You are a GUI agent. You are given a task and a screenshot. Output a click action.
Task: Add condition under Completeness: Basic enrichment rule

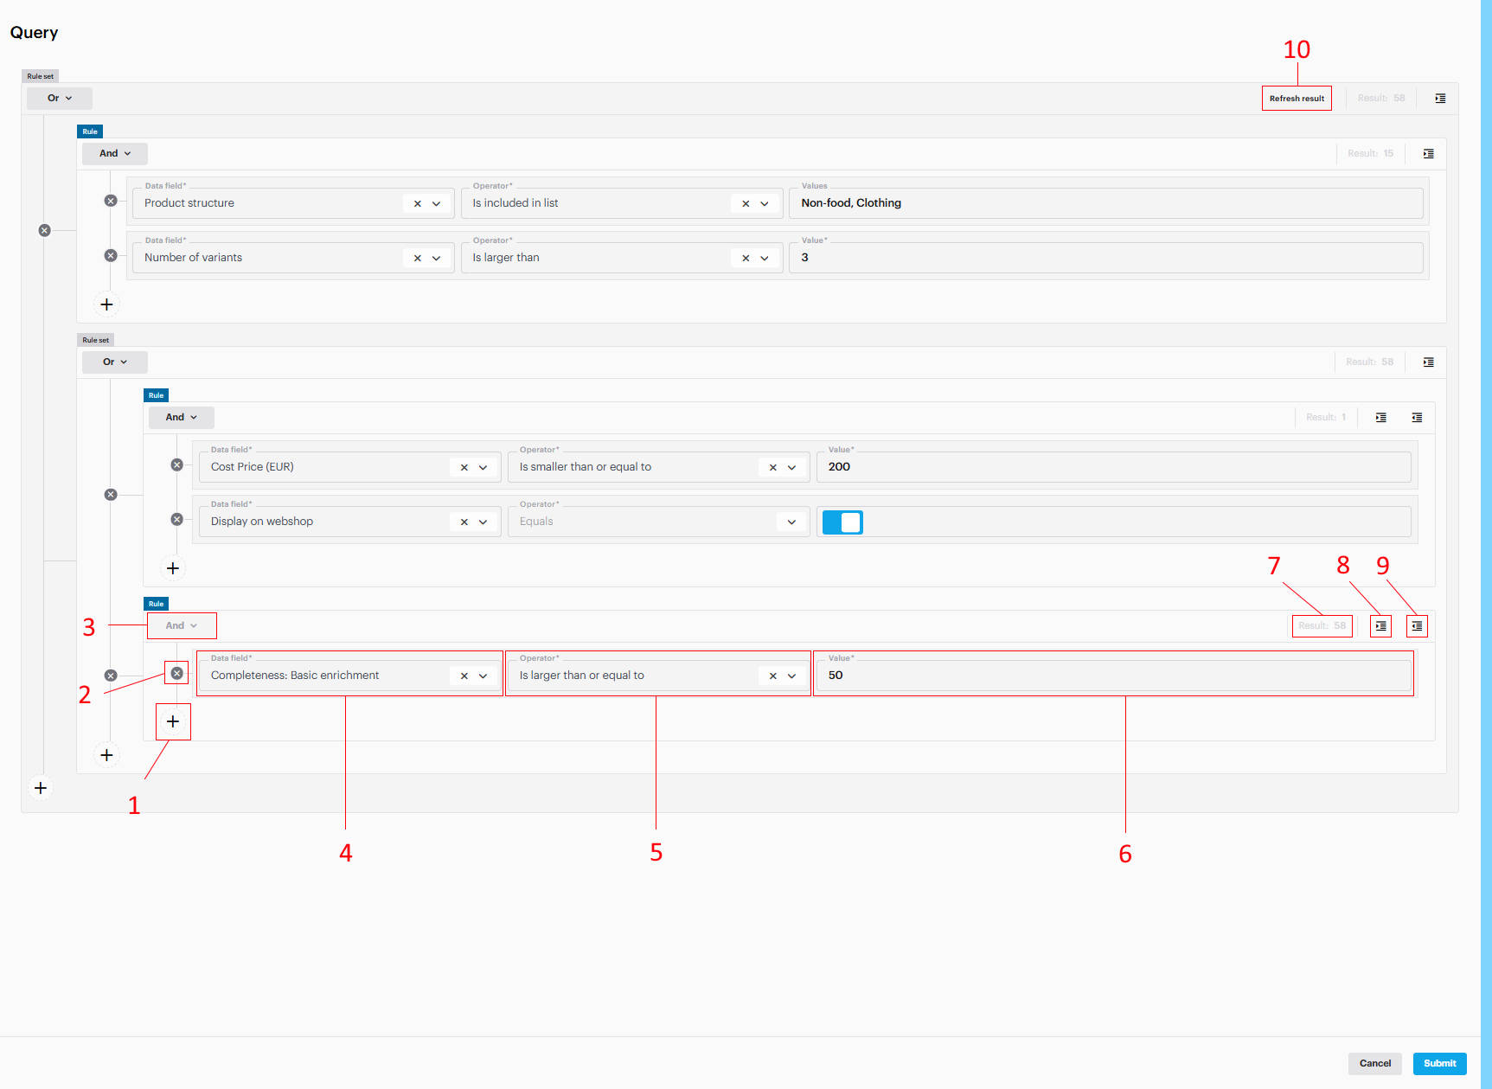(173, 721)
